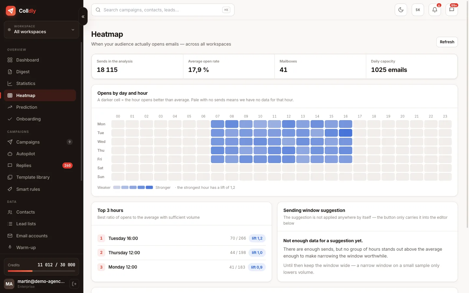Click the Autopilot robot icon
The height and width of the screenshot is (293, 469).
10,154
